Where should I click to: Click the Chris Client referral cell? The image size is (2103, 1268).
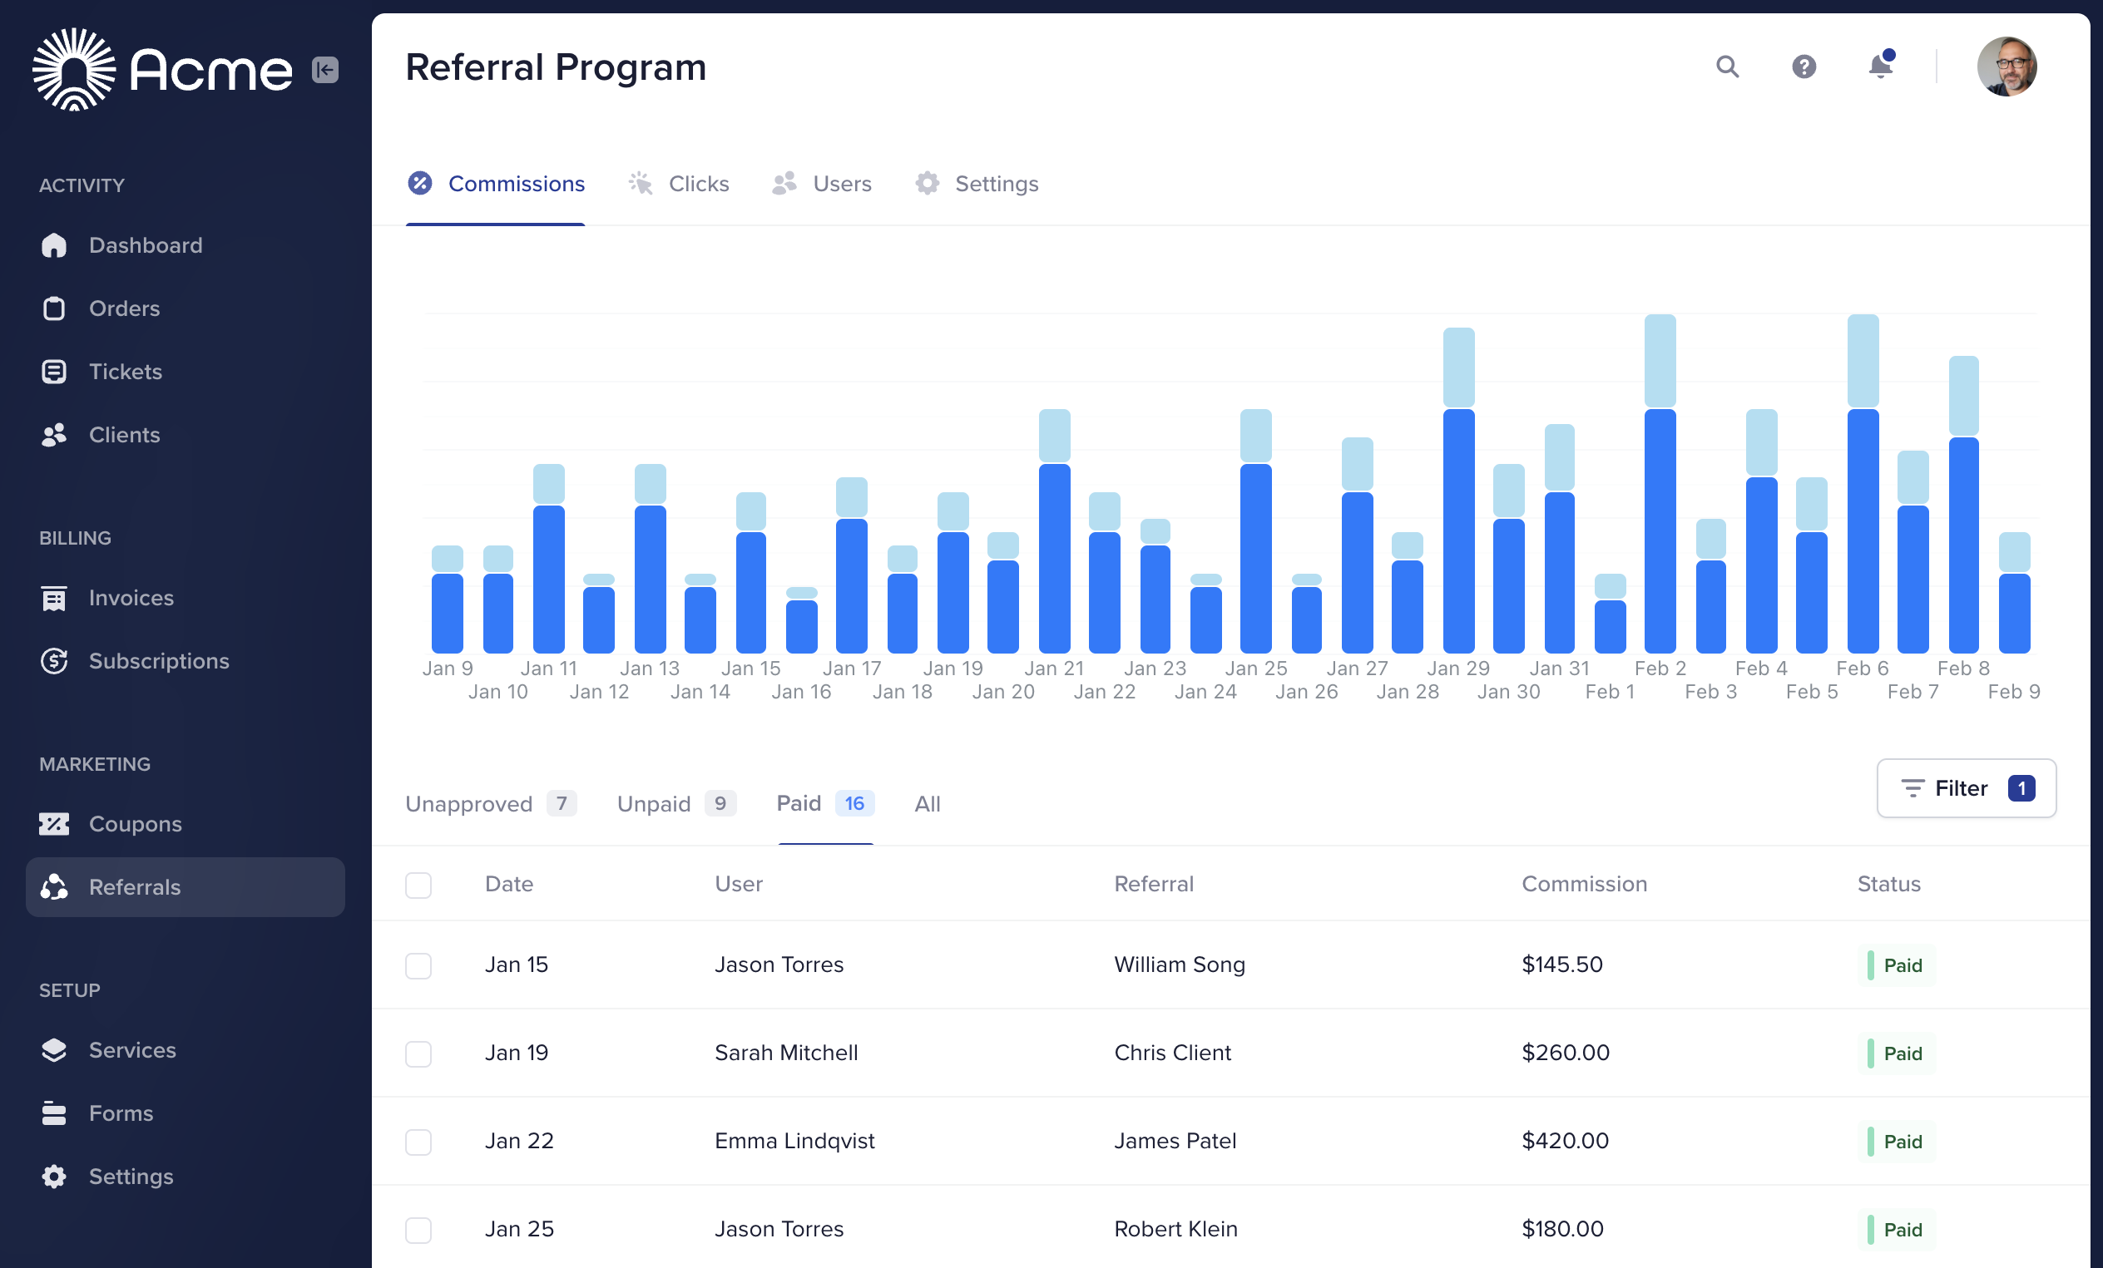(x=1173, y=1053)
